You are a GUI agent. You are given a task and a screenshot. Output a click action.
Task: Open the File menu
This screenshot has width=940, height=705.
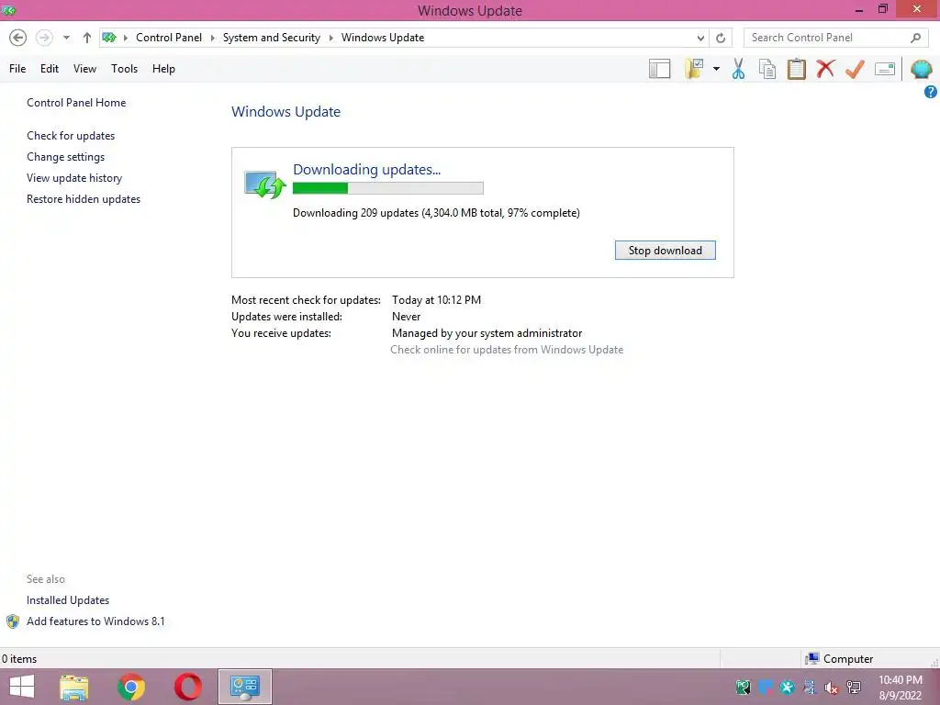click(x=17, y=69)
